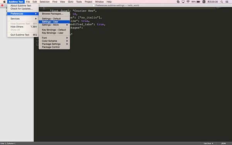
Task: Click the Spotlight search icon
Action: 222,2
